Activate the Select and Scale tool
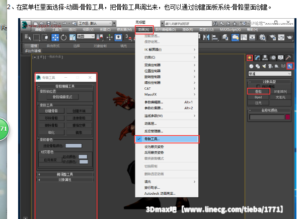Viewport: 303px width, 219px height. click(72, 37)
